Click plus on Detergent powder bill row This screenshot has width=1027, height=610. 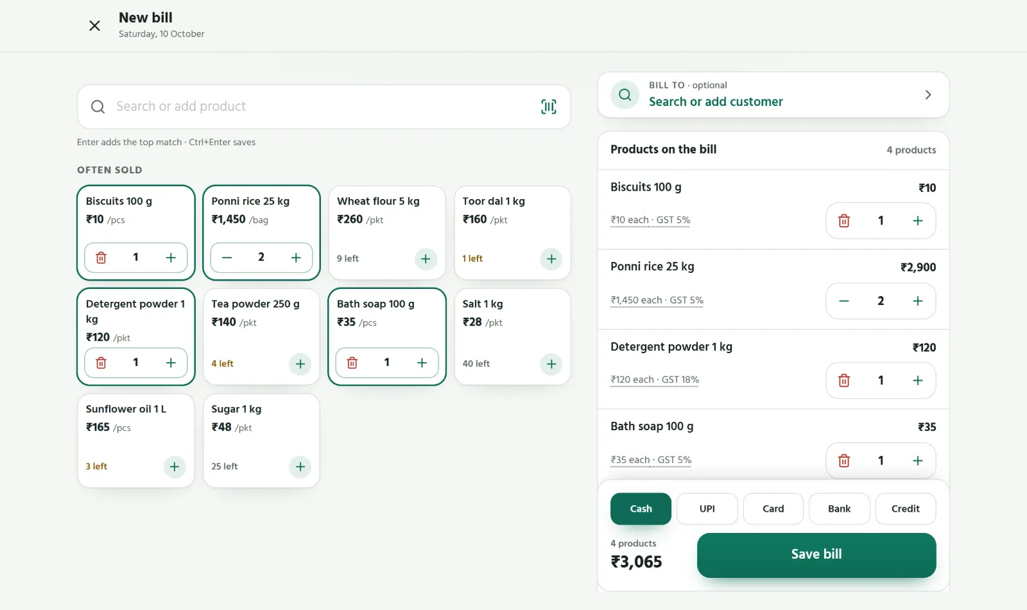(918, 381)
